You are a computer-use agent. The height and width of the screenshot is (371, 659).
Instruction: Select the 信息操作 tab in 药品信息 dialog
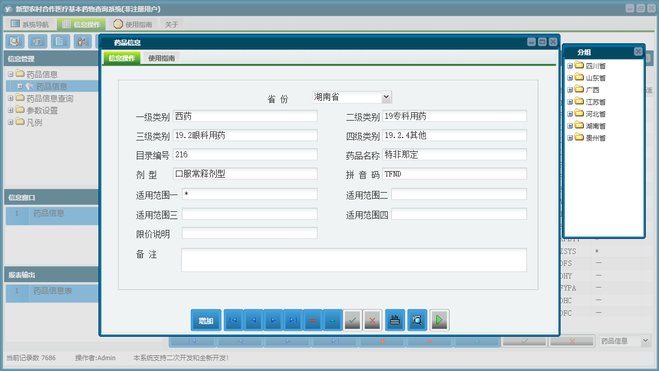[x=122, y=58]
